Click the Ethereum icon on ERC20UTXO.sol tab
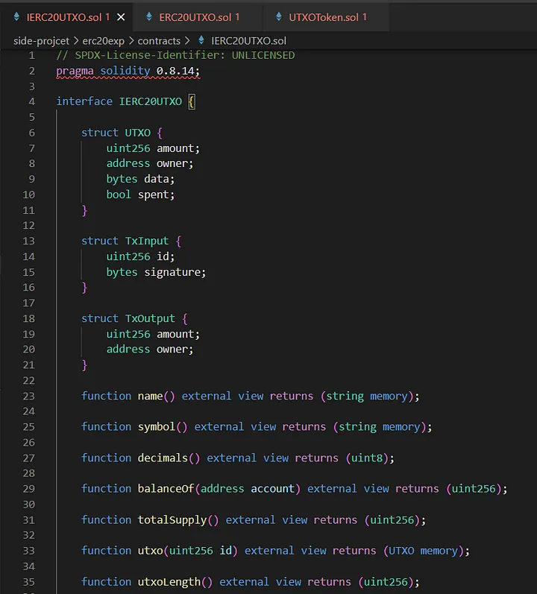Image resolution: width=537 pixels, height=594 pixels. tap(148, 17)
